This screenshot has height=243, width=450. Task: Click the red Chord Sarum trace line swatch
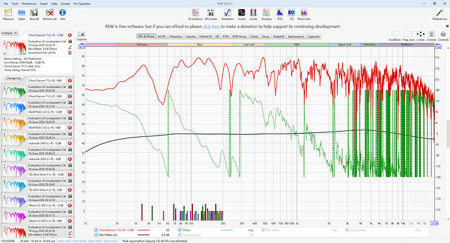click(143, 230)
